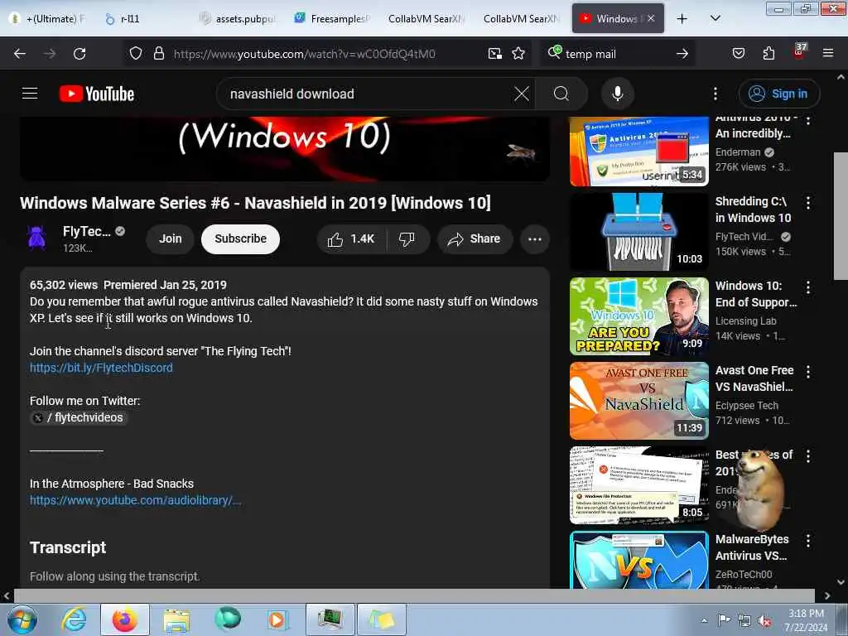Switch to the assets.pubpub tab

238,19
